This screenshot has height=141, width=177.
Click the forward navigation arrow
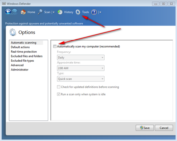15,12
